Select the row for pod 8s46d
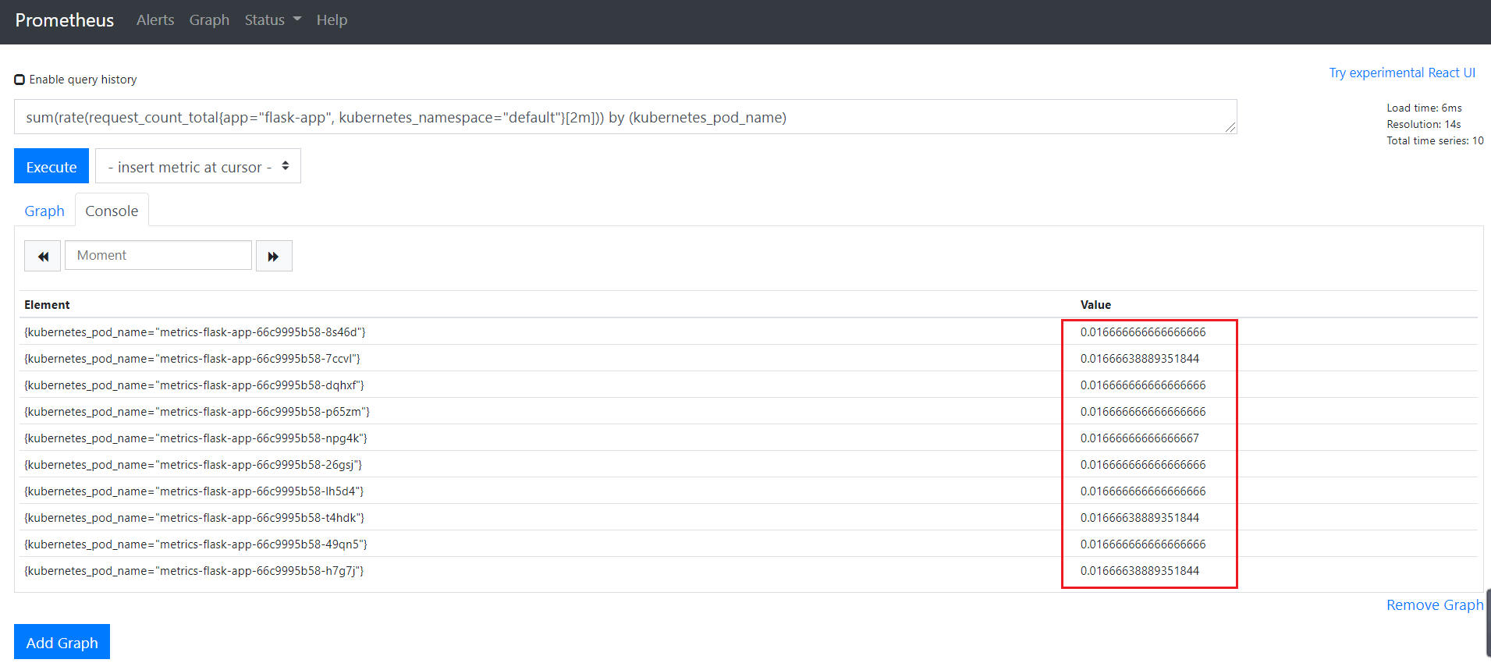 [195, 332]
